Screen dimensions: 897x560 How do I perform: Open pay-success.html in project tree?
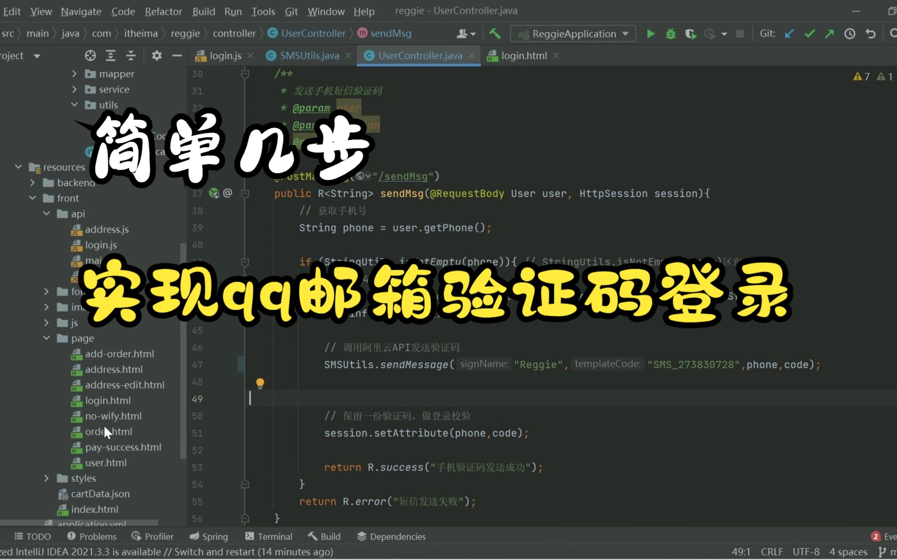click(123, 447)
